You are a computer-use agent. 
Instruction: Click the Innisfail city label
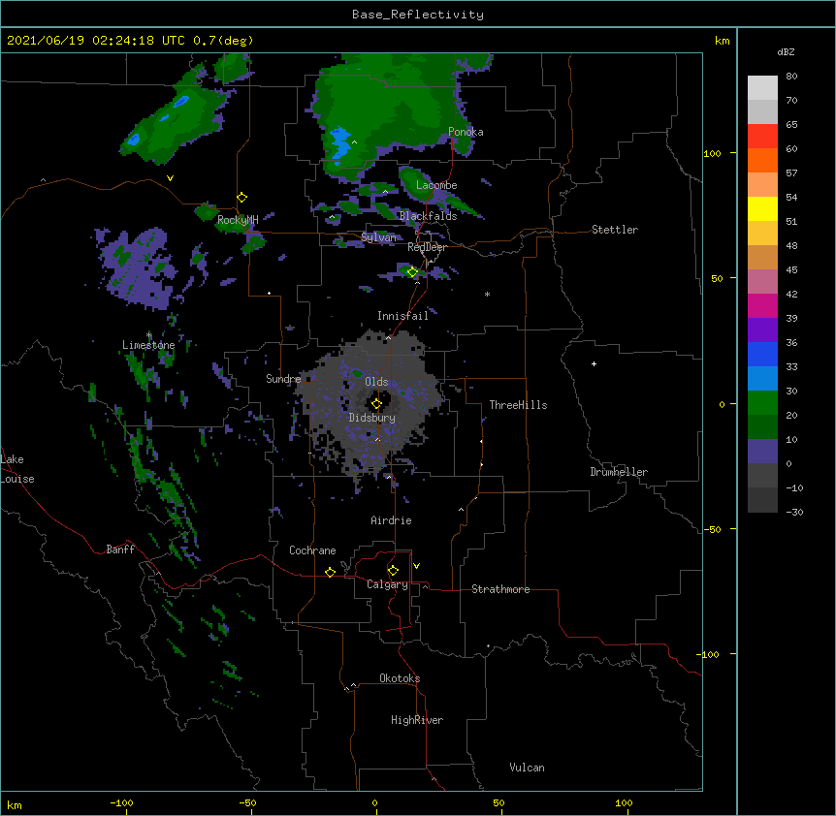click(x=402, y=316)
